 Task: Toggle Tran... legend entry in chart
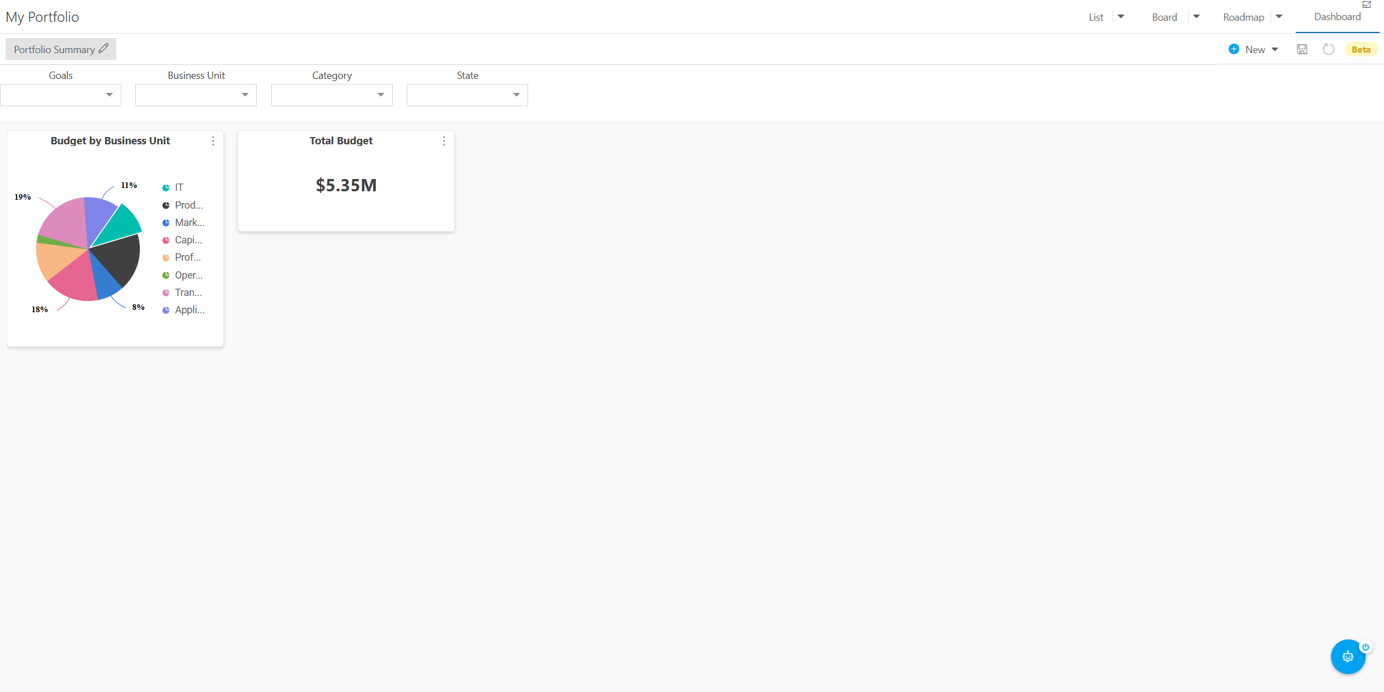tap(182, 293)
